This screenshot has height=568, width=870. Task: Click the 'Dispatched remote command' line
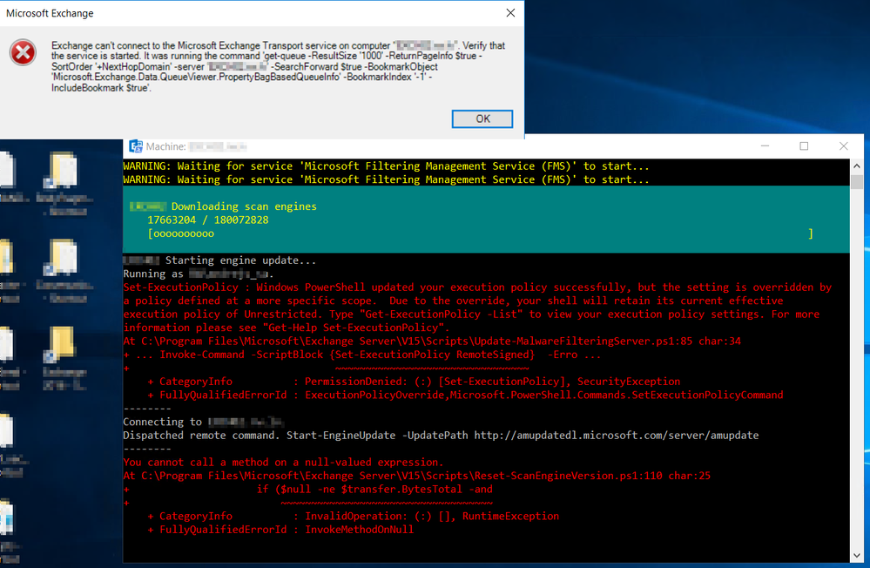tap(441, 436)
